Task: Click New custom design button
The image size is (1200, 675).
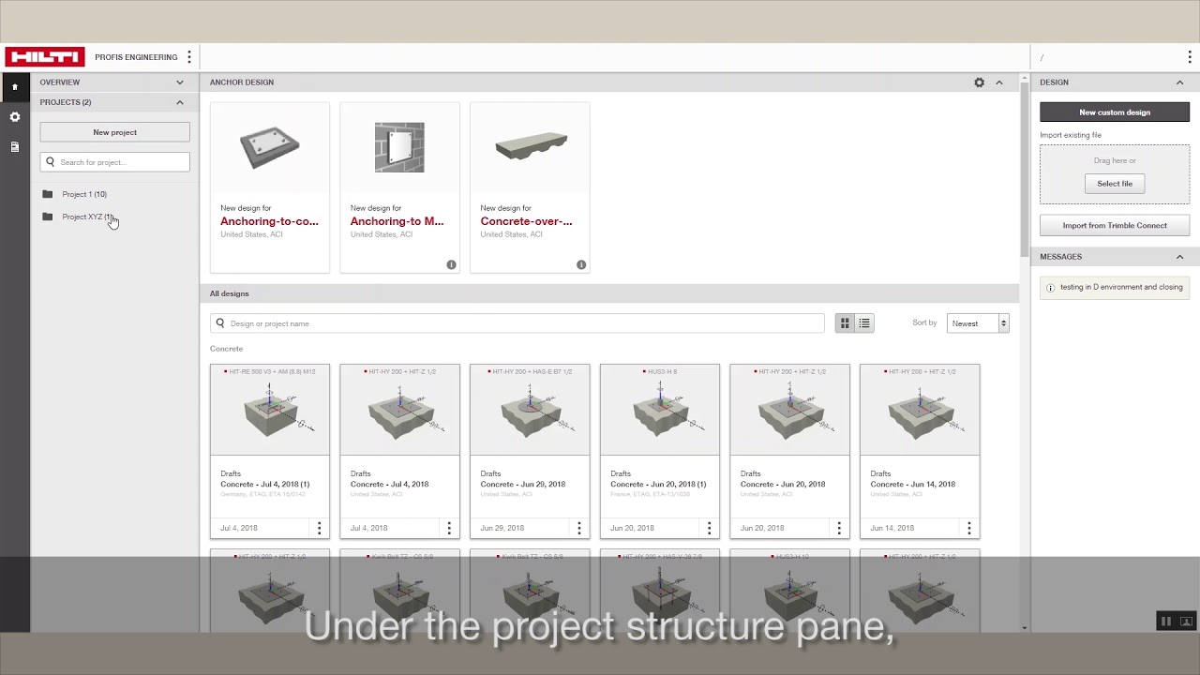Action: [x=1115, y=112]
